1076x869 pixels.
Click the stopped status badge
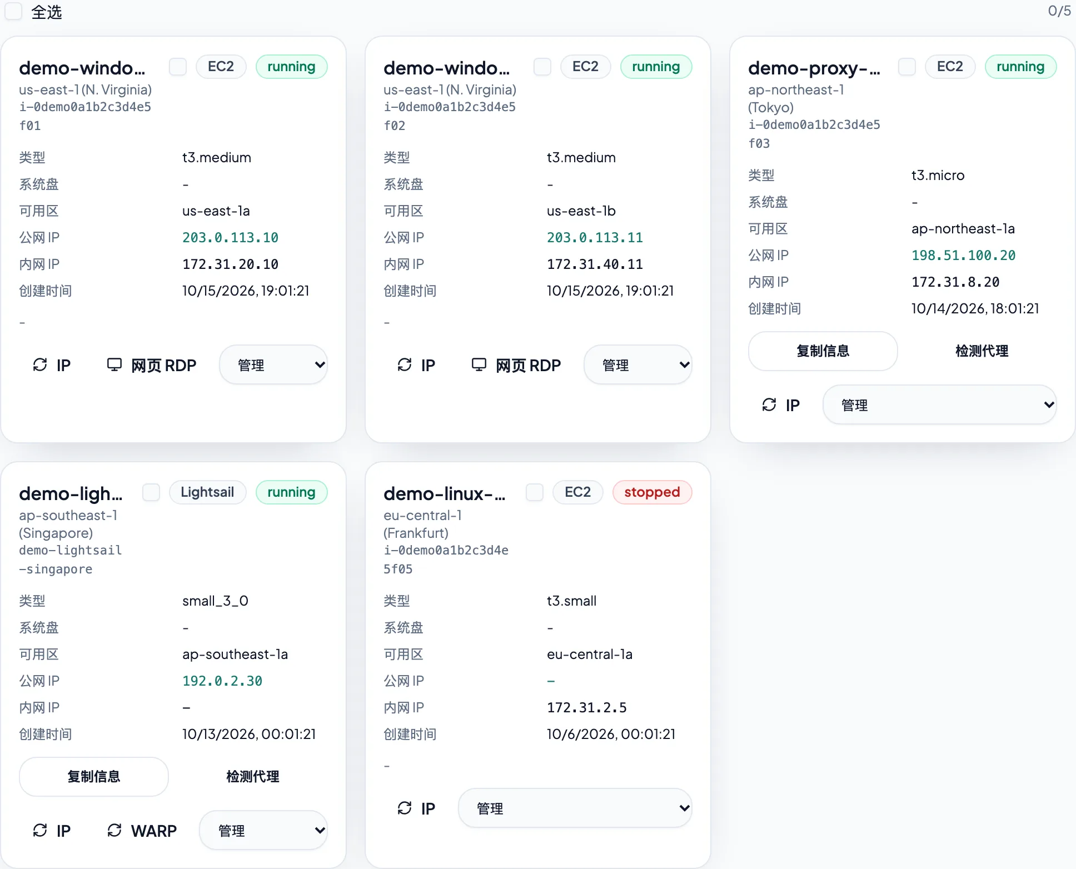pos(652,492)
